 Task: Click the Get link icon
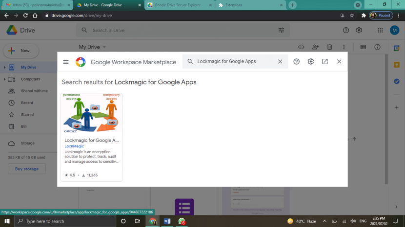[301, 47]
